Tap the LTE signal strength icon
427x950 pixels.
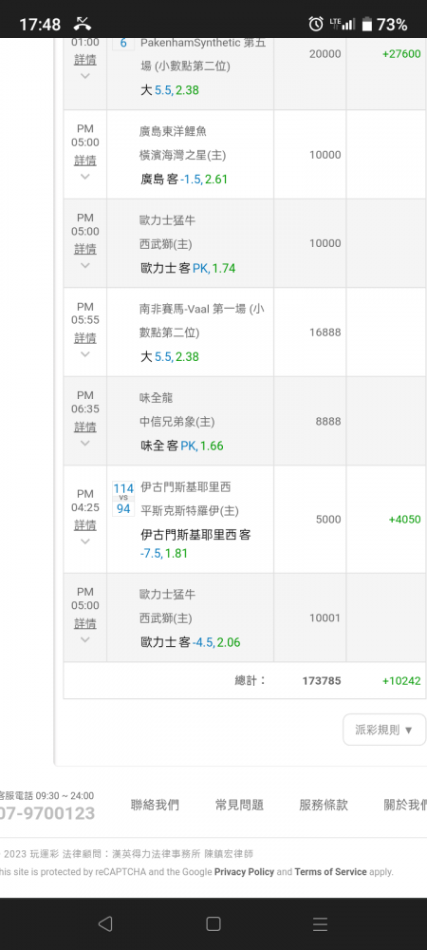pyautogui.click(x=343, y=25)
